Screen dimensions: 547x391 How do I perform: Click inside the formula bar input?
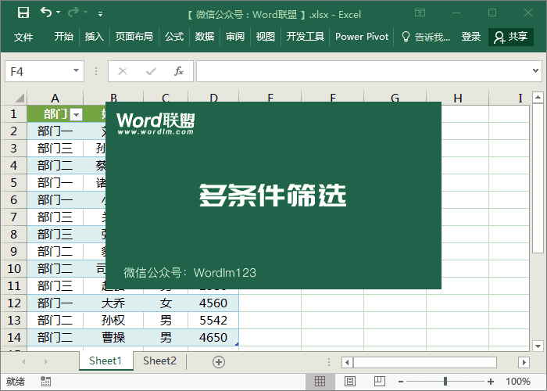point(367,71)
